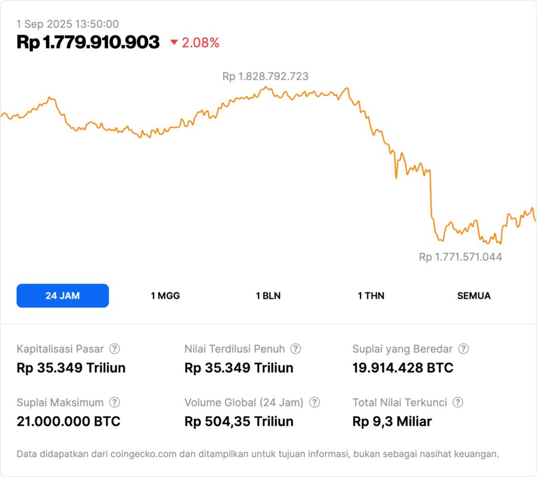This screenshot has height=477, width=537.
Task: Click the Rp 504,35 Triliun volume value
Action: point(239,422)
